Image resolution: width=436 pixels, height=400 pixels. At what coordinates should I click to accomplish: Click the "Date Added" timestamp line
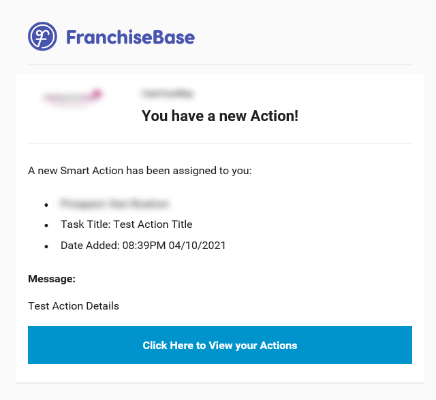tap(143, 245)
